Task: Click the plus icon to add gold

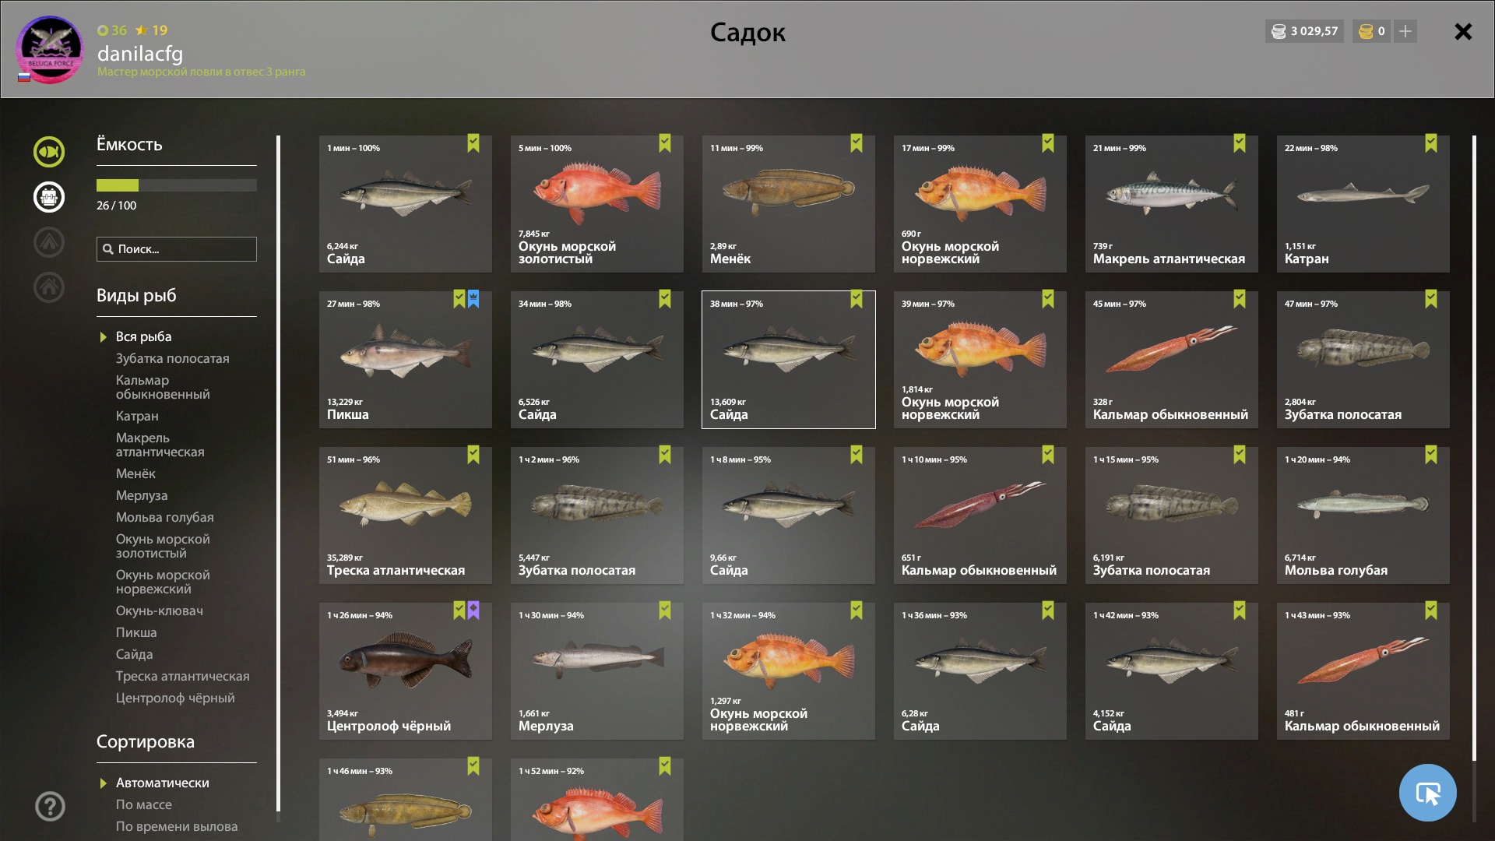Action: point(1405,31)
